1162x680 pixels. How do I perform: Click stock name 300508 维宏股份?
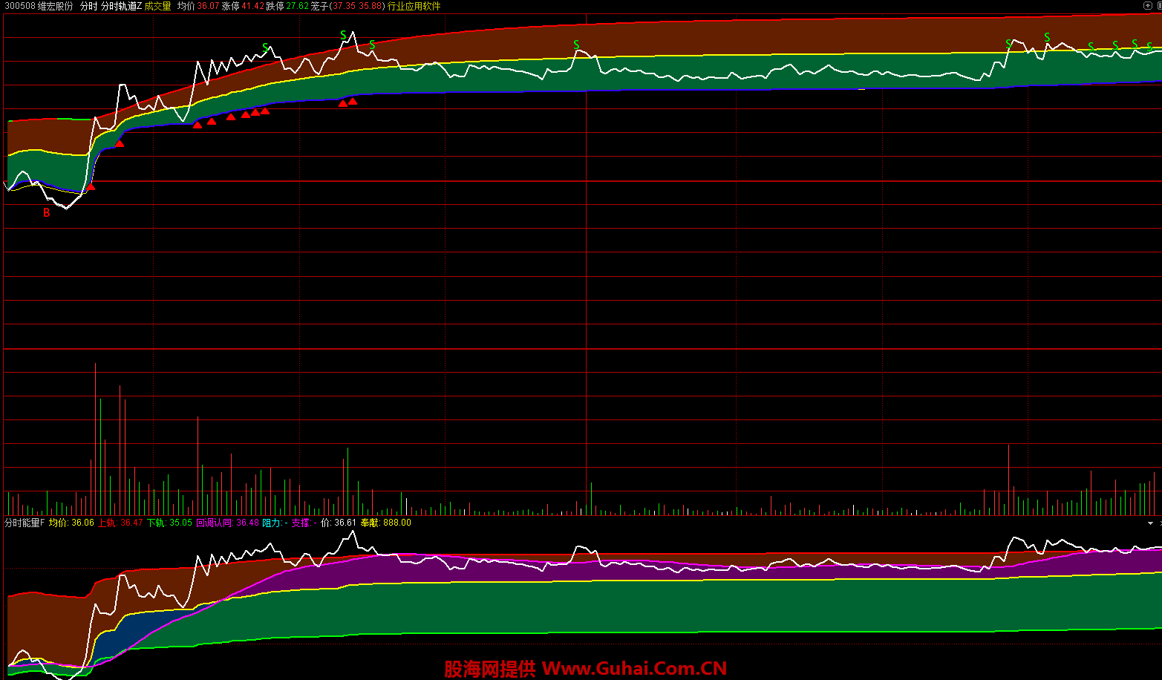(39, 6)
